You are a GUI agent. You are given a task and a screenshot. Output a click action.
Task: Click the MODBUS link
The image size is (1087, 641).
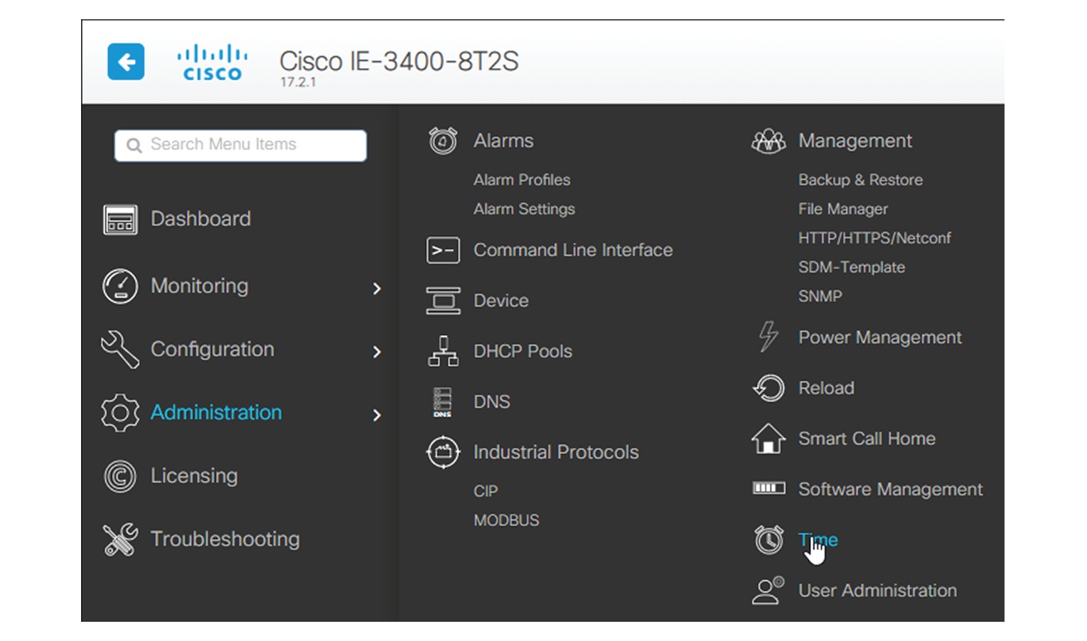506,519
